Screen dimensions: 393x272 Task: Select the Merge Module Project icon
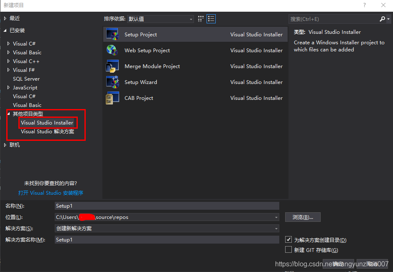coord(112,66)
